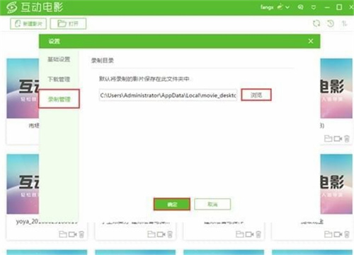Open the folder icon under the yoya_20 movie
This screenshot has height=255, width=354.
[x=62, y=235]
